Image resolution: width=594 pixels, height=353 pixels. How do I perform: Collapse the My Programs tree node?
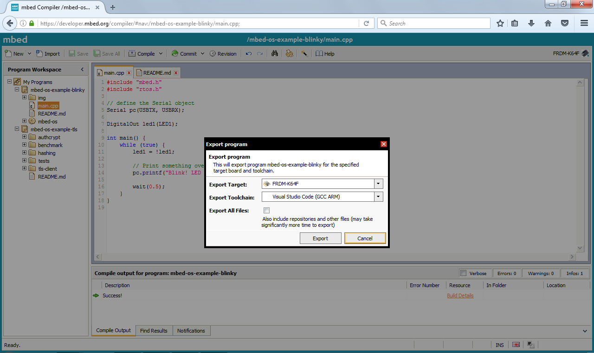(x=9, y=82)
